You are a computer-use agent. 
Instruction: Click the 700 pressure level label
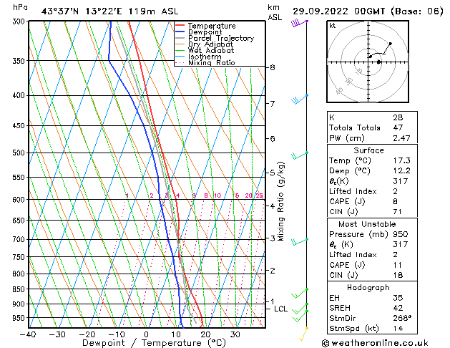click(20, 239)
